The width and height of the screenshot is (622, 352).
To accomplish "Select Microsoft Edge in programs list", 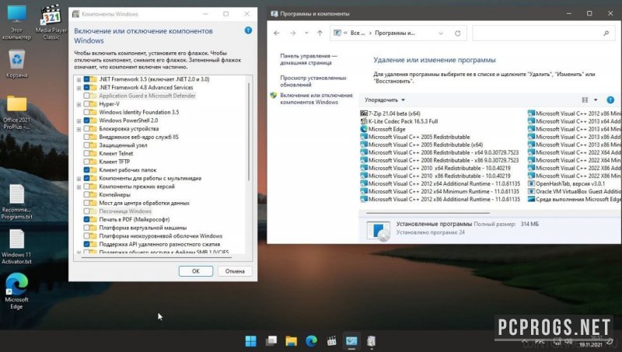I will coord(383,129).
